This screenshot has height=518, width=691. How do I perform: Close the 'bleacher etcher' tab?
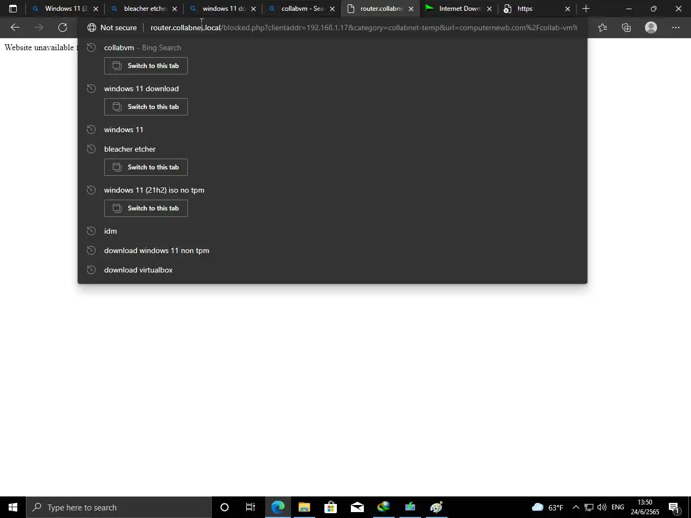(174, 9)
